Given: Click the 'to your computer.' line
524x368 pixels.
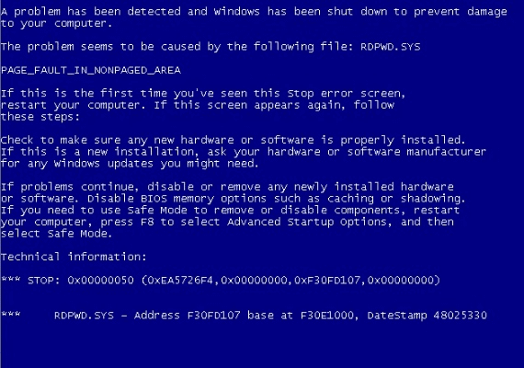Looking at the screenshot, I should [x=56, y=23].
